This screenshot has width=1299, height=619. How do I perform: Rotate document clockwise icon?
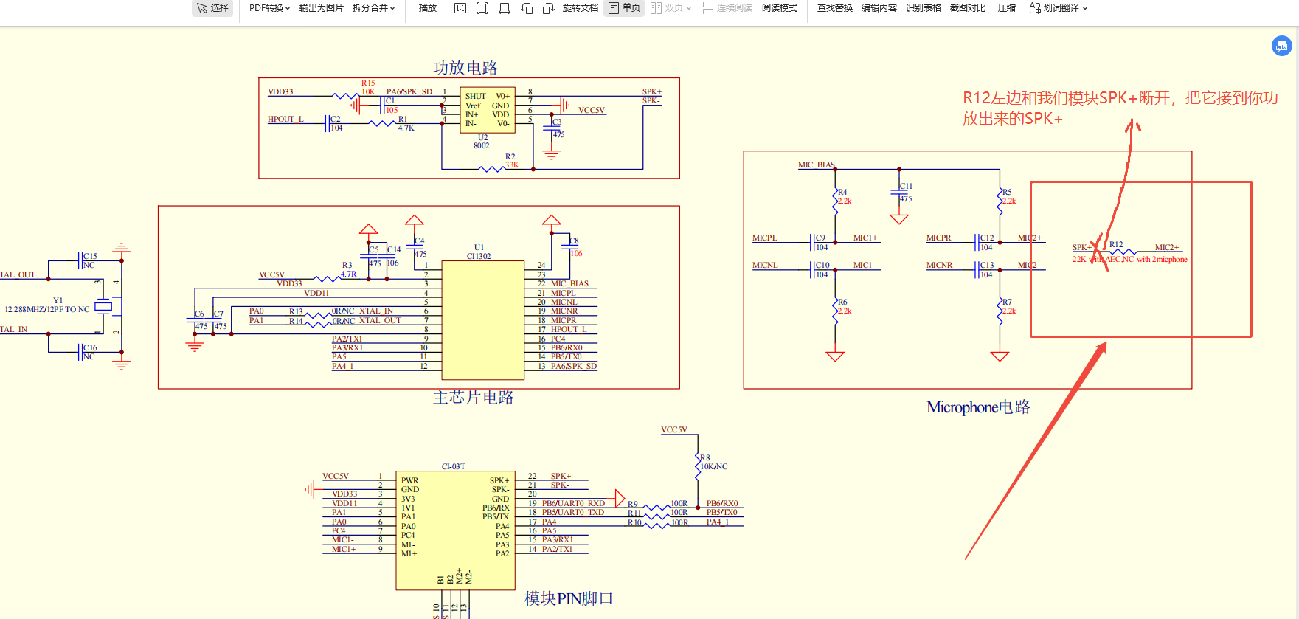coord(548,8)
